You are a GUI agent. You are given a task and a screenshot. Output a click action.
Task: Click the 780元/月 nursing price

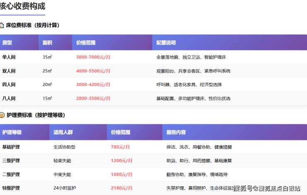tap(120, 147)
